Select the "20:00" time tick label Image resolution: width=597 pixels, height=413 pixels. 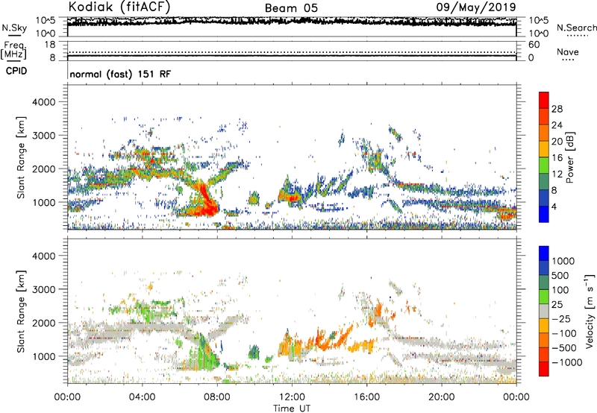pyautogui.click(x=442, y=397)
